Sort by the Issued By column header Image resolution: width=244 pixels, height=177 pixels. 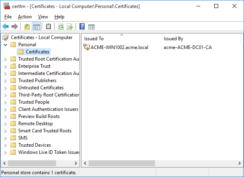point(201,39)
